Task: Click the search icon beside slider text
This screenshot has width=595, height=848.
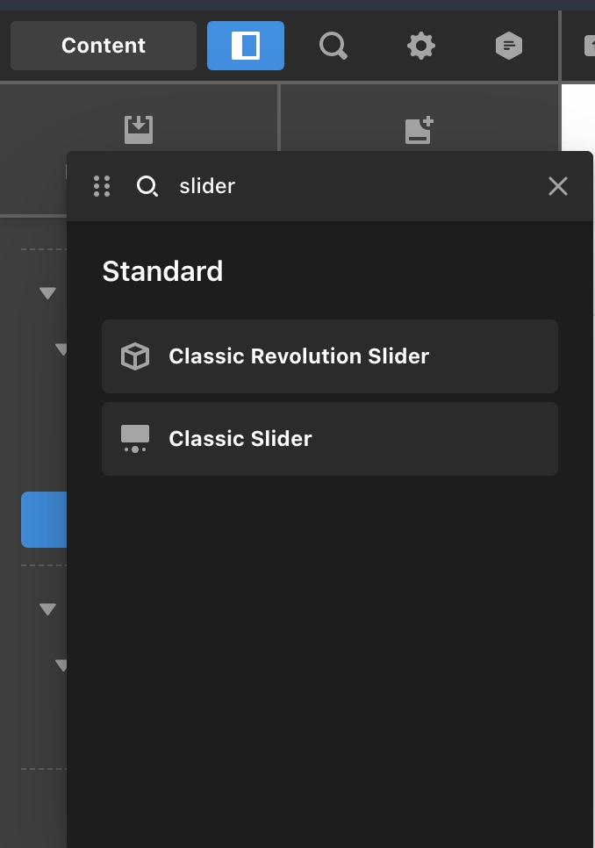Action: 147,186
